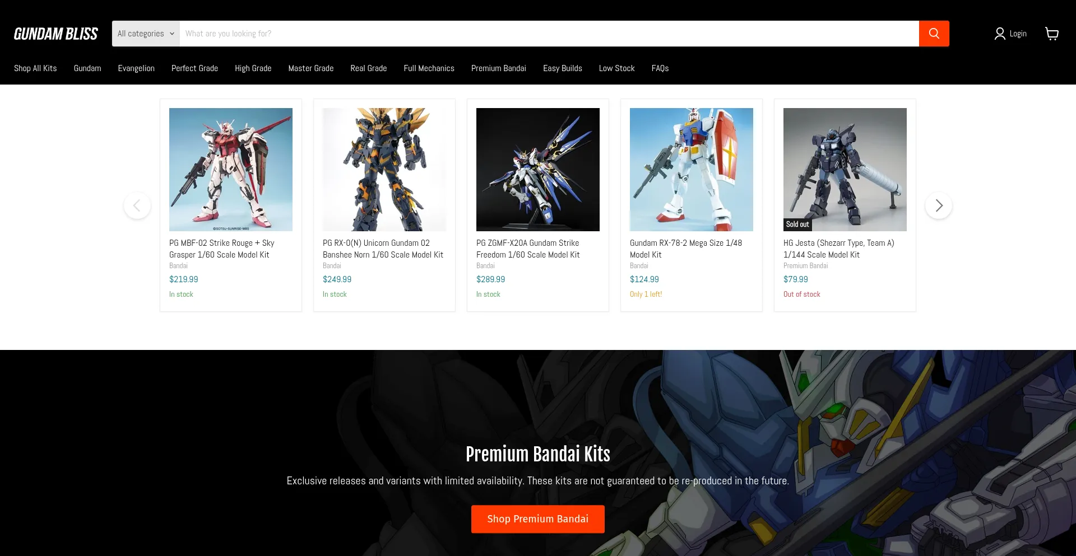
Task: Go to previous carousel slide
Action: tap(137, 205)
